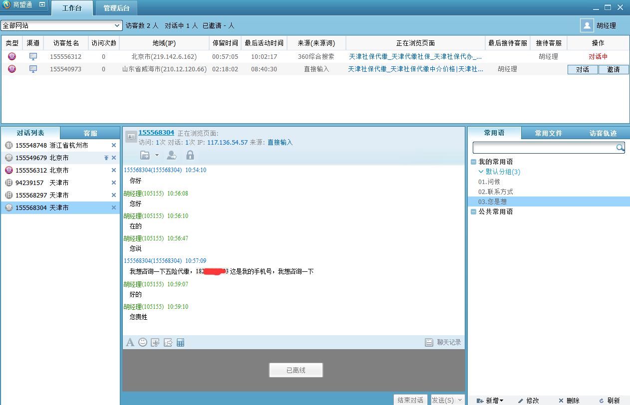
Task: Click the user avatar icon beside 胡经理
Action: click(x=587, y=25)
